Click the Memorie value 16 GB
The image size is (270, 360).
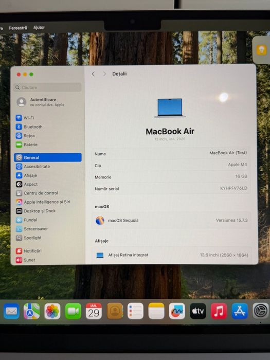pos(241,176)
